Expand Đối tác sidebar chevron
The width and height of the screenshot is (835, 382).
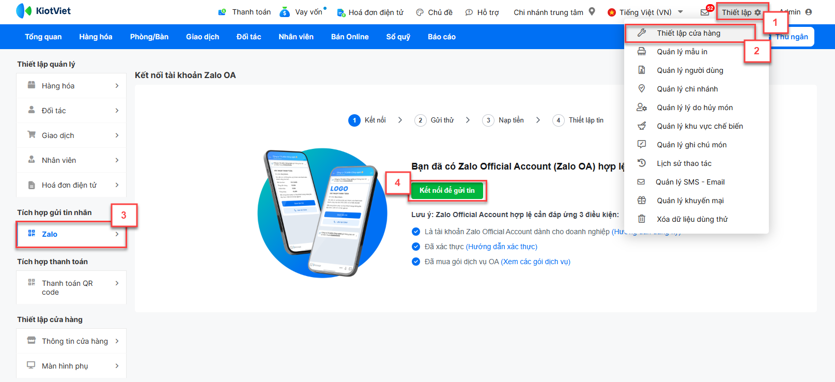pos(117,111)
